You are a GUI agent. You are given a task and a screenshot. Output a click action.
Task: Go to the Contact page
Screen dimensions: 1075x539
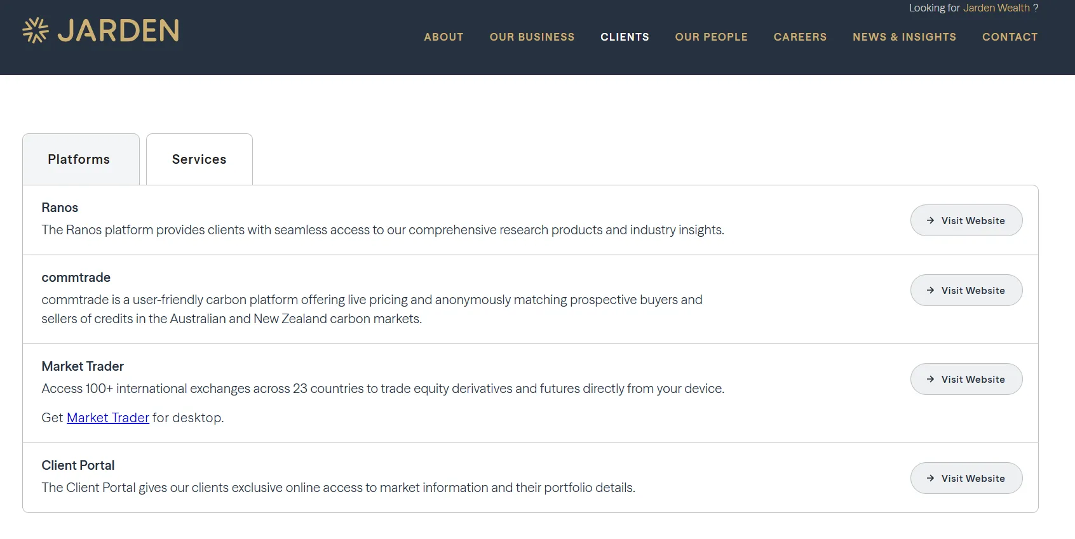tap(1010, 37)
